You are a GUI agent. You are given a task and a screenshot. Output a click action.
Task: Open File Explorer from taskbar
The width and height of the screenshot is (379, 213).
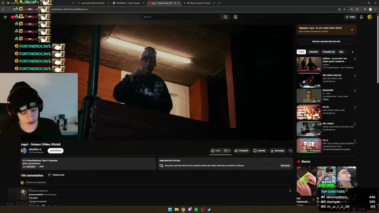tap(176, 209)
